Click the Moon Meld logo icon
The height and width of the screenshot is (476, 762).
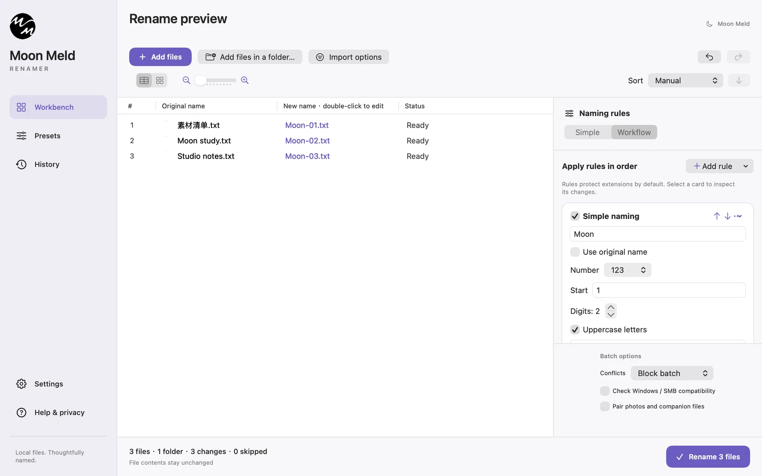pos(22,26)
